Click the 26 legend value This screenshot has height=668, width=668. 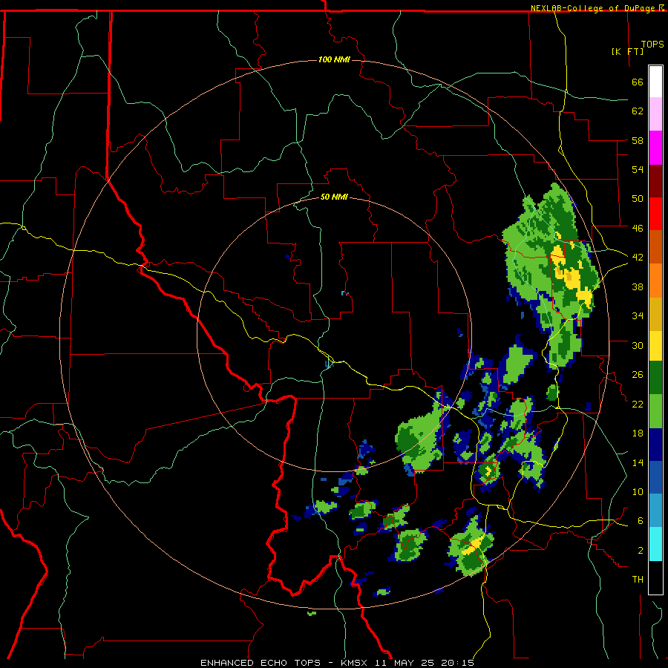[638, 375]
